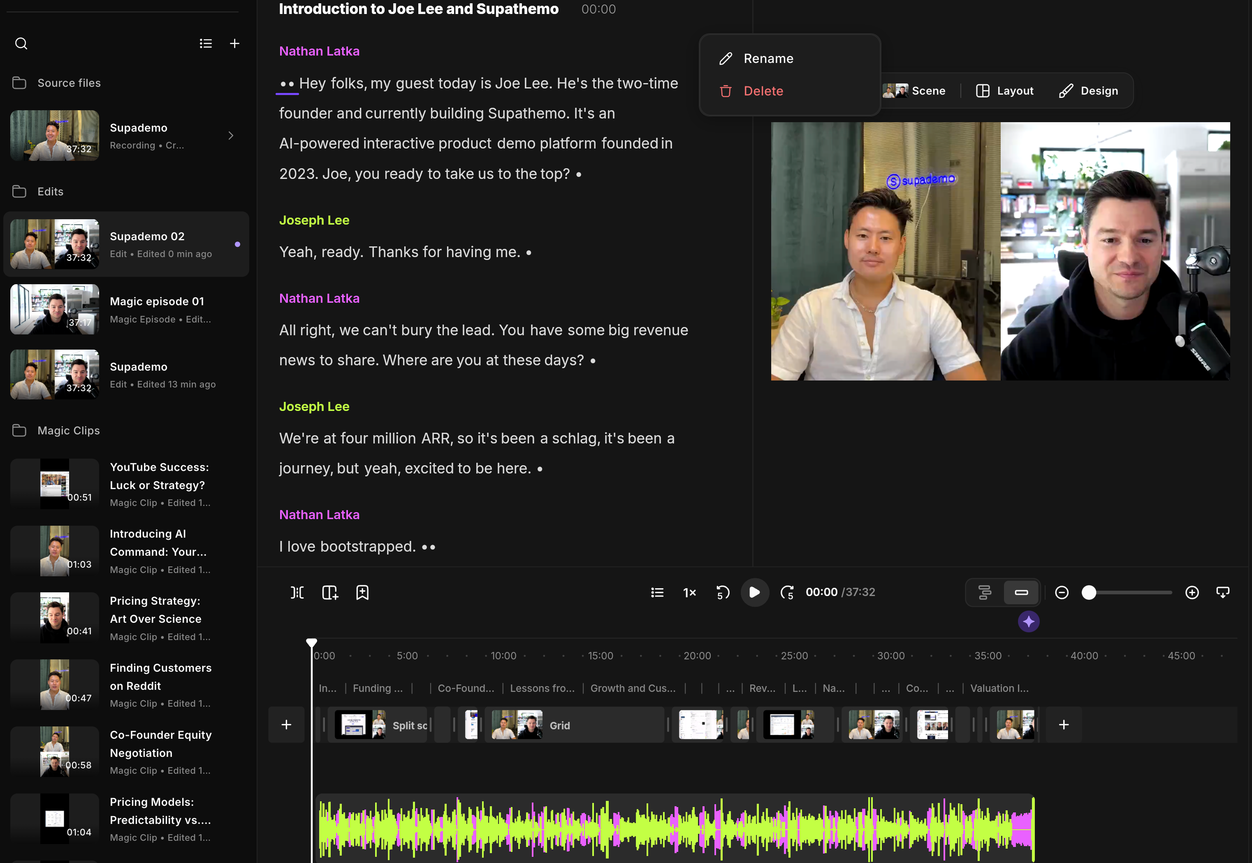Click first Joseph Lee speaker label

point(314,220)
